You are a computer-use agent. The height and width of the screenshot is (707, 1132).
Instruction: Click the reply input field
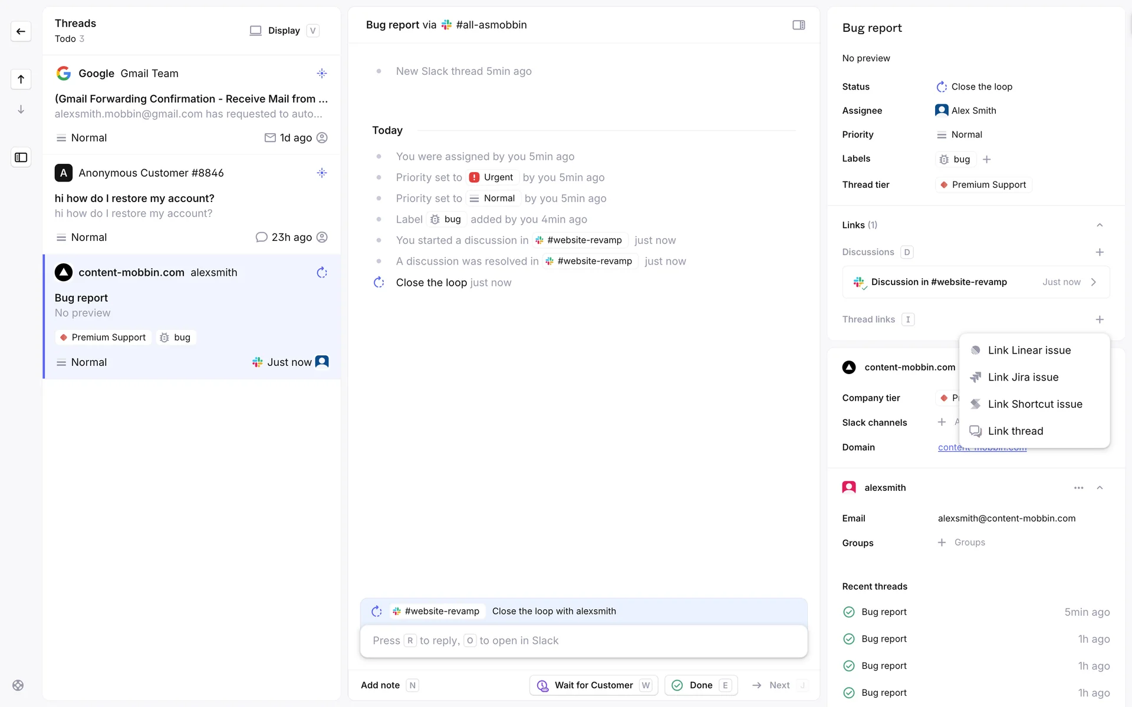[x=583, y=640]
